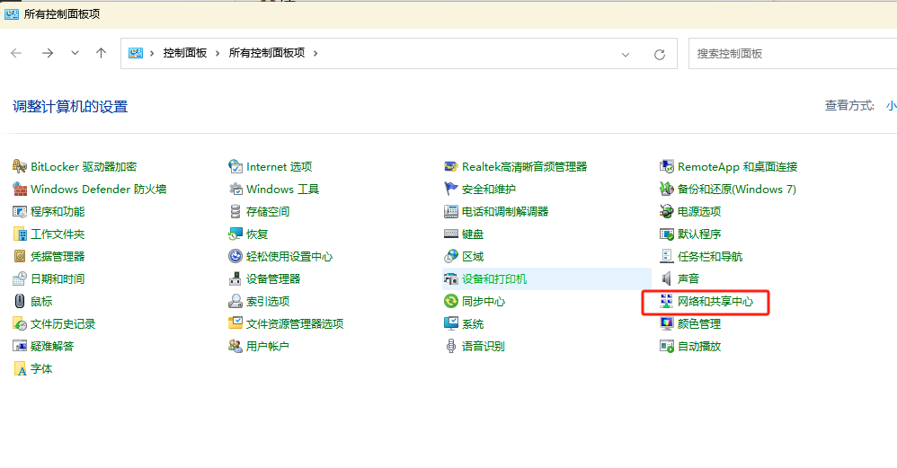Open the 网络和共享中心 icon
The image size is (897, 468).
pos(667,302)
